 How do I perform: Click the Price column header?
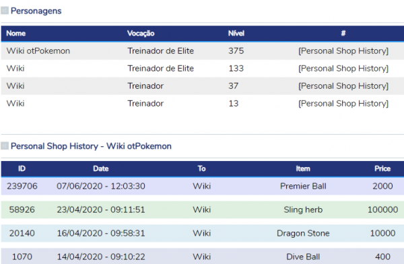tap(382, 168)
